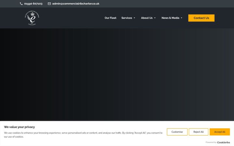Call the number 01590 607103
Image resolution: width=234 pixels, height=146 pixels.
[33, 4]
